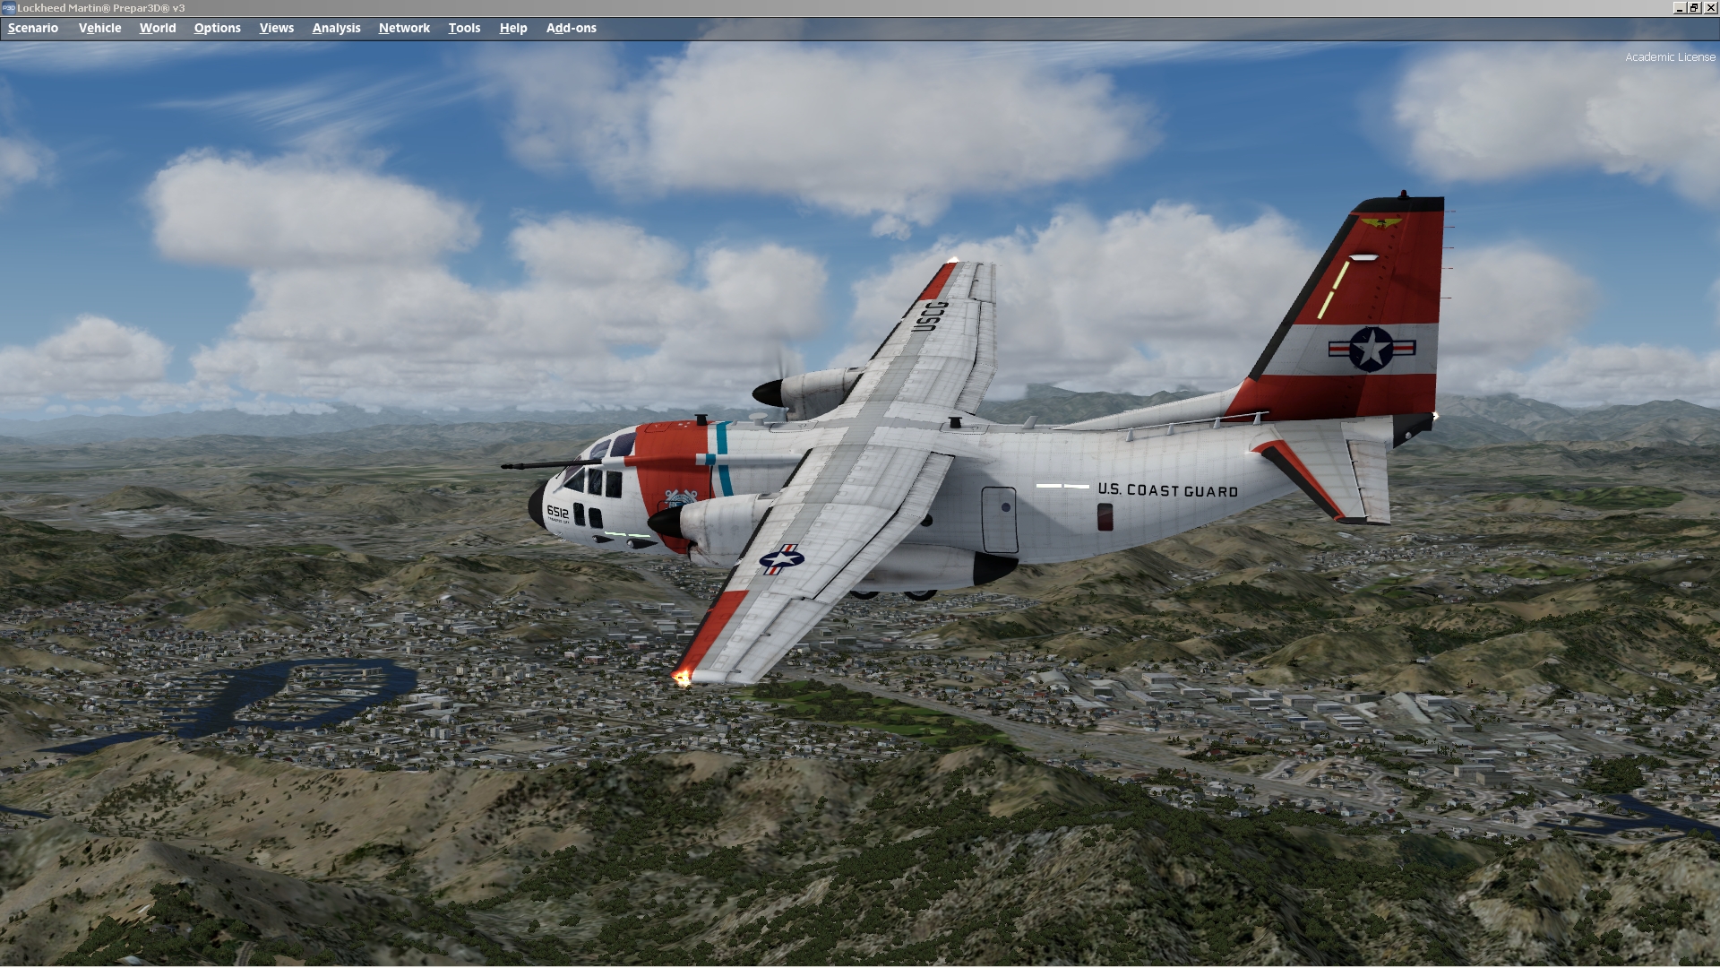
Task: Open the Analysis menu
Action: (337, 28)
